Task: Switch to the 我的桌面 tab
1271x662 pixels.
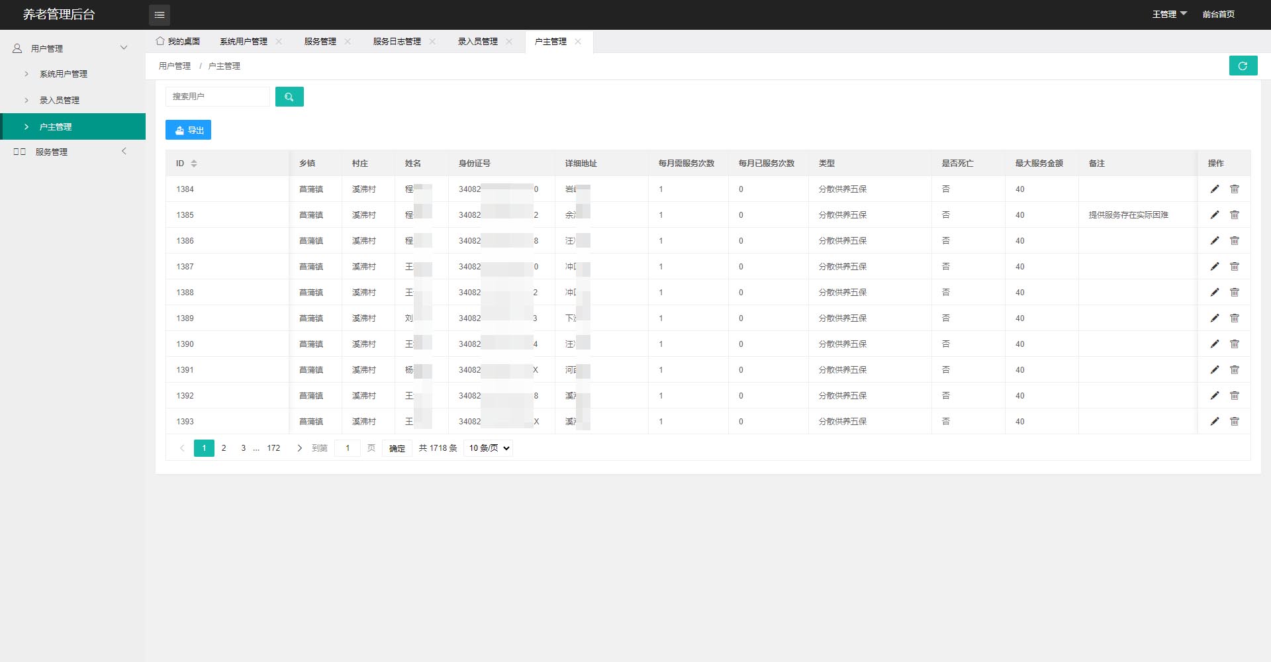Action: coord(178,42)
